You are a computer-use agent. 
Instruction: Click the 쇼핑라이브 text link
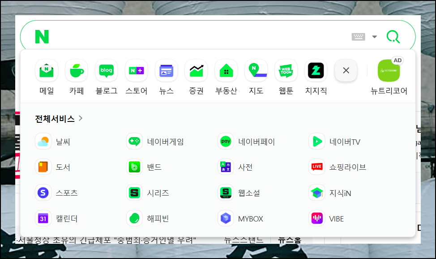pos(347,167)
